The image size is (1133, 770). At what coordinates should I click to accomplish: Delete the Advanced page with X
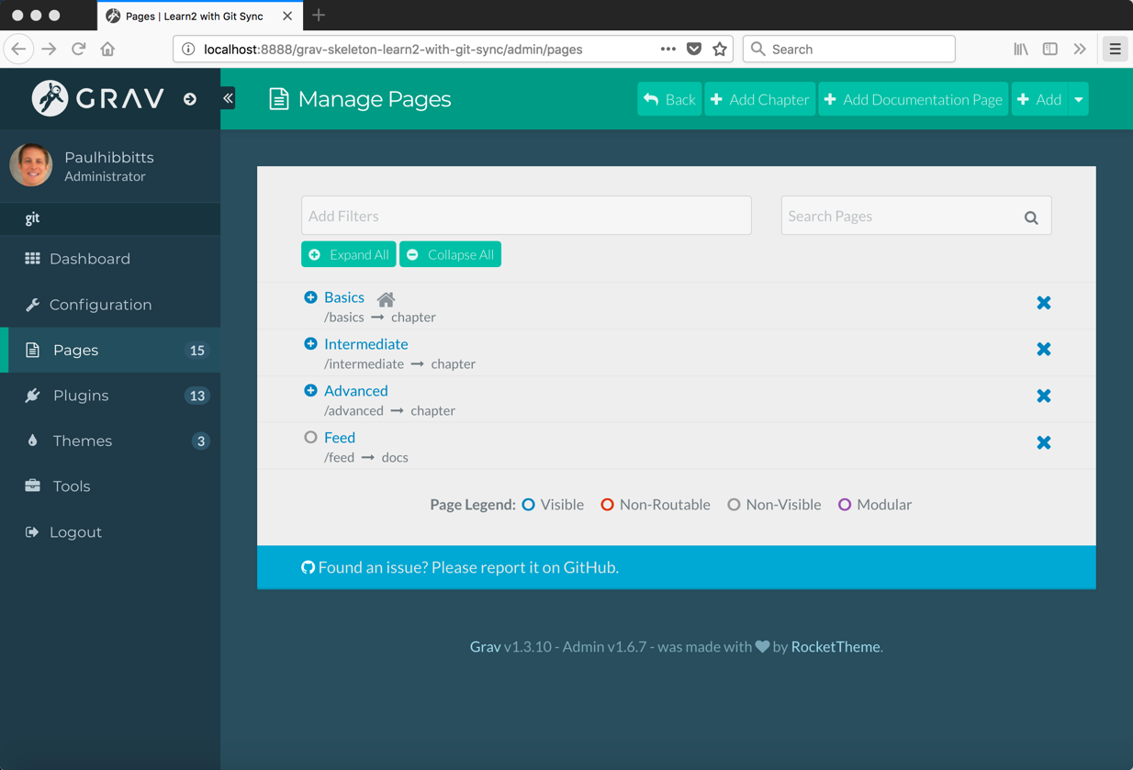(x=1044, y=396)
